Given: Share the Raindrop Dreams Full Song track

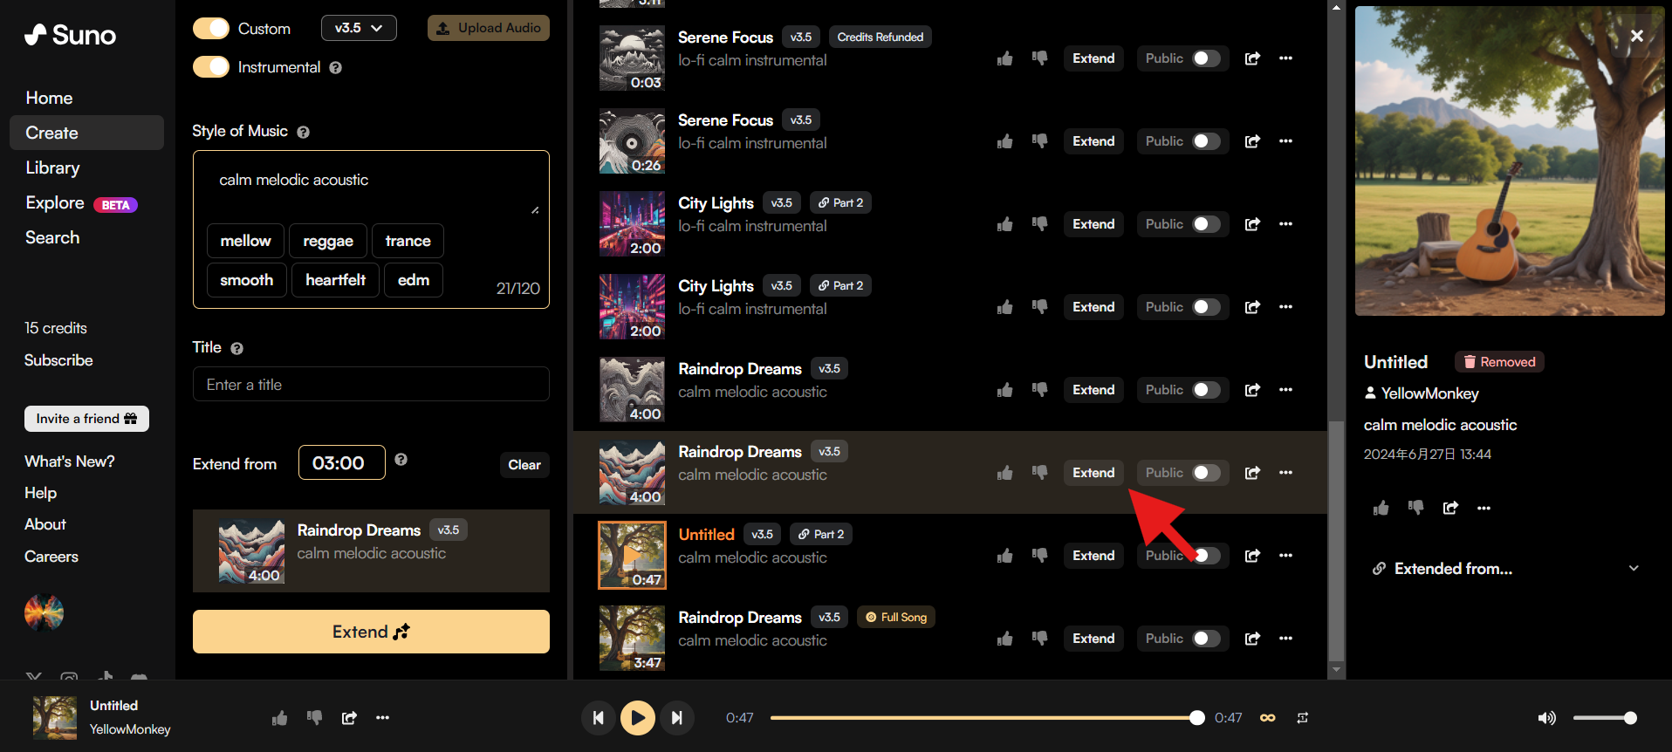Looking at the screenshot, I should click(x=1252, y=639).
